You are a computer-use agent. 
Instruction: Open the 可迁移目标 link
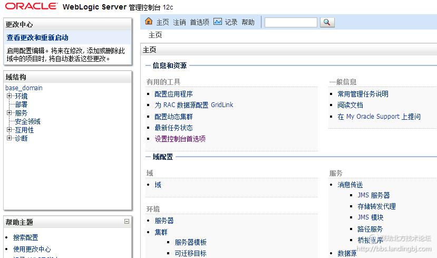coord(191,254)
